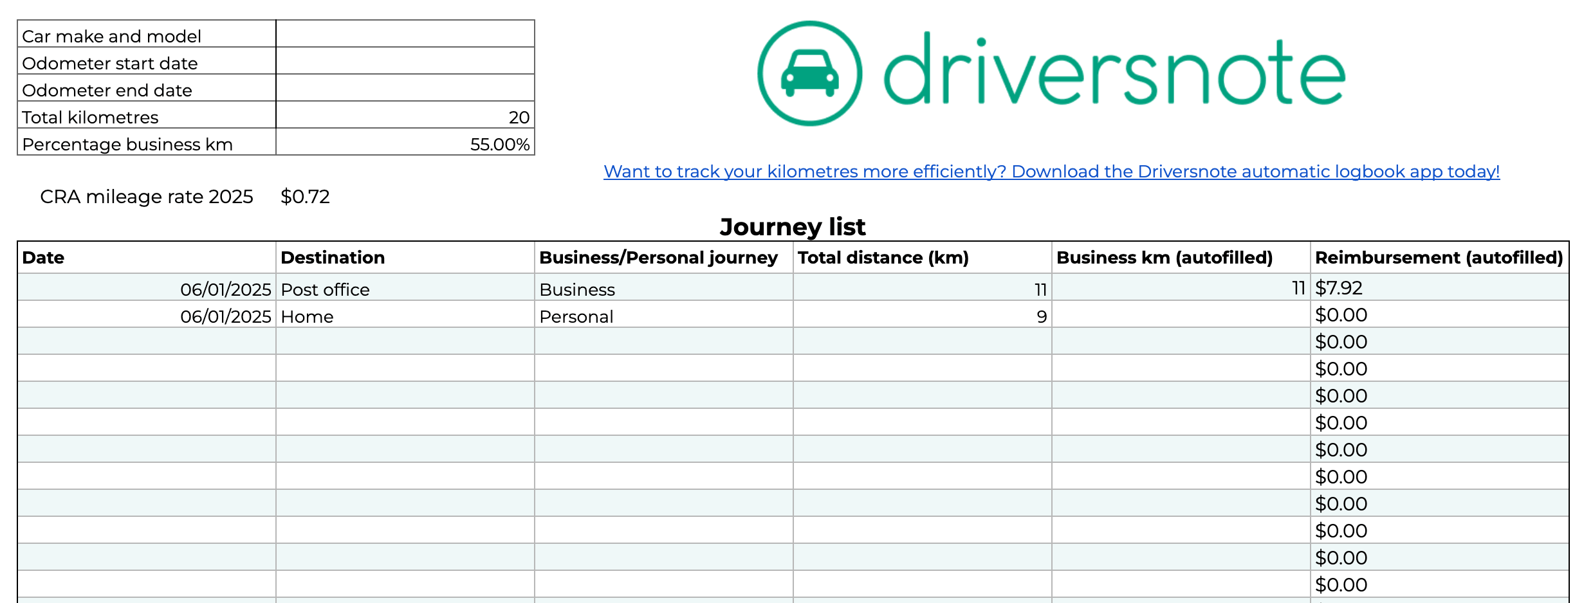Click the Odometer start date label
1593x603 pixels.
tap(147, 60)
